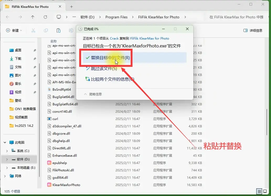Switch to large thumbnails view in status bar
The image size is (271, 196).
click(265, 191)
